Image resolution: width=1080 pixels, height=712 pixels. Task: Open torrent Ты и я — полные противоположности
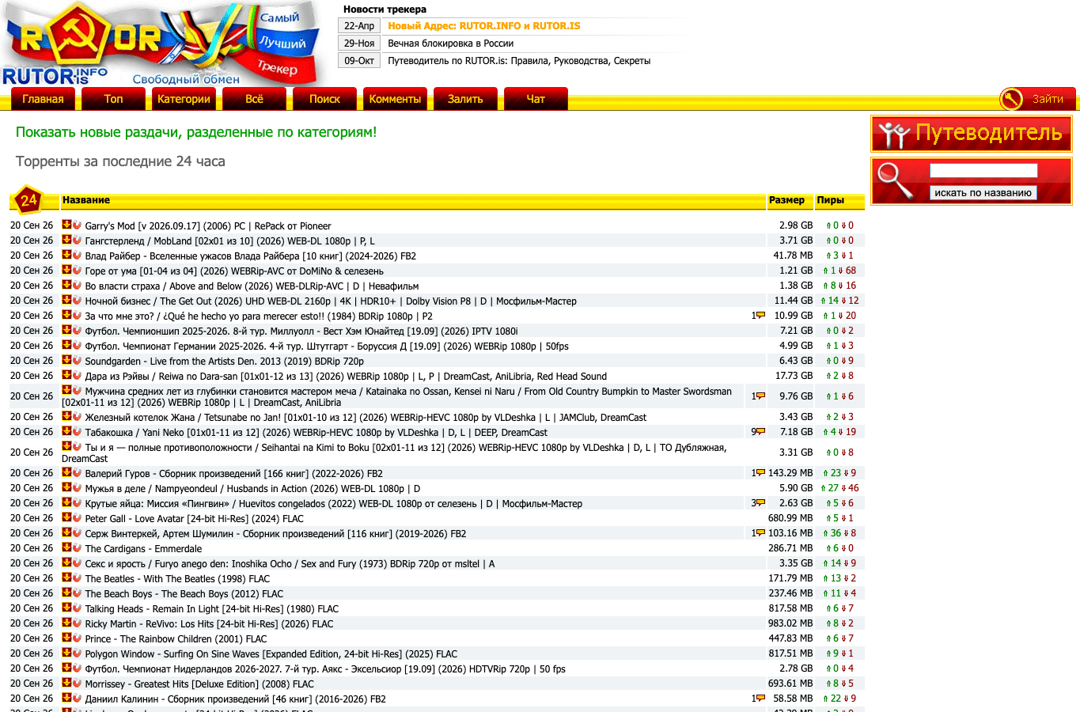(x=394, y=453)
